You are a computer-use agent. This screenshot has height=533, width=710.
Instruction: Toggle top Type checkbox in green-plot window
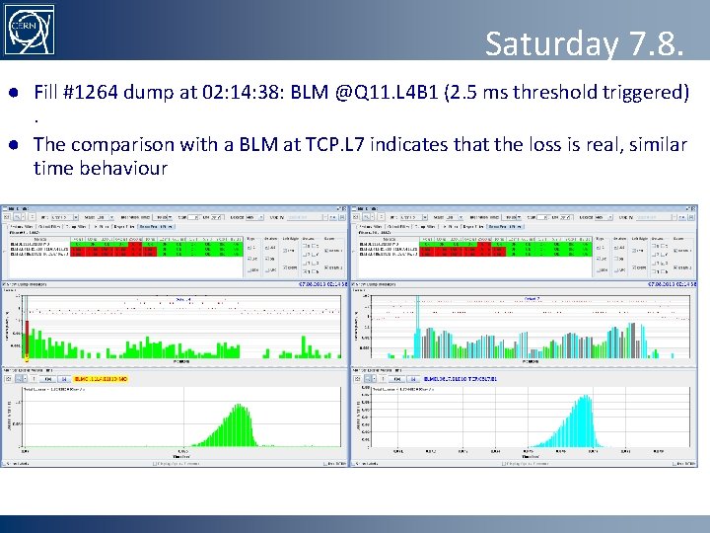[x=249, y=248]
